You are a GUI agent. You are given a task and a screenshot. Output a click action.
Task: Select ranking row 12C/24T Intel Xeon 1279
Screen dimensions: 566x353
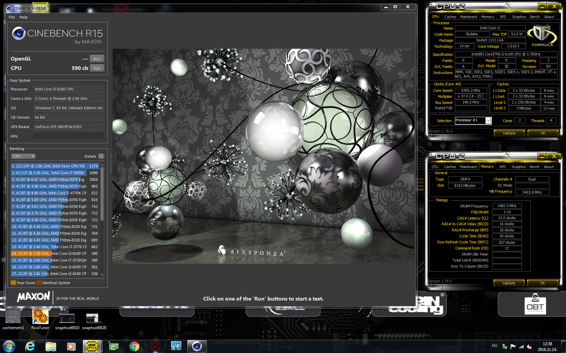click(x=55, y=166)
